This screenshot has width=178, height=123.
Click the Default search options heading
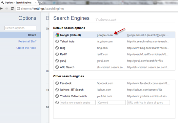pos(69,28)
